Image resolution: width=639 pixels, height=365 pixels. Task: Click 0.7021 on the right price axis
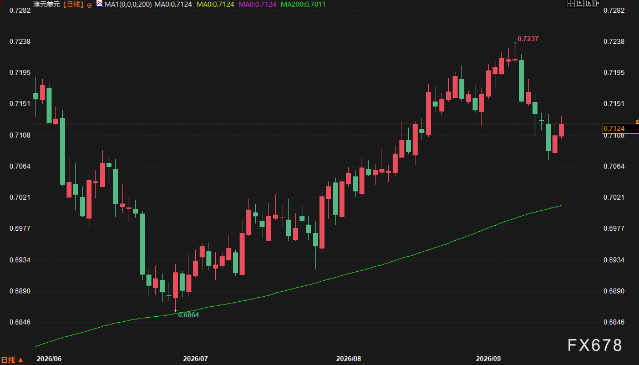(x=614, y=197)
